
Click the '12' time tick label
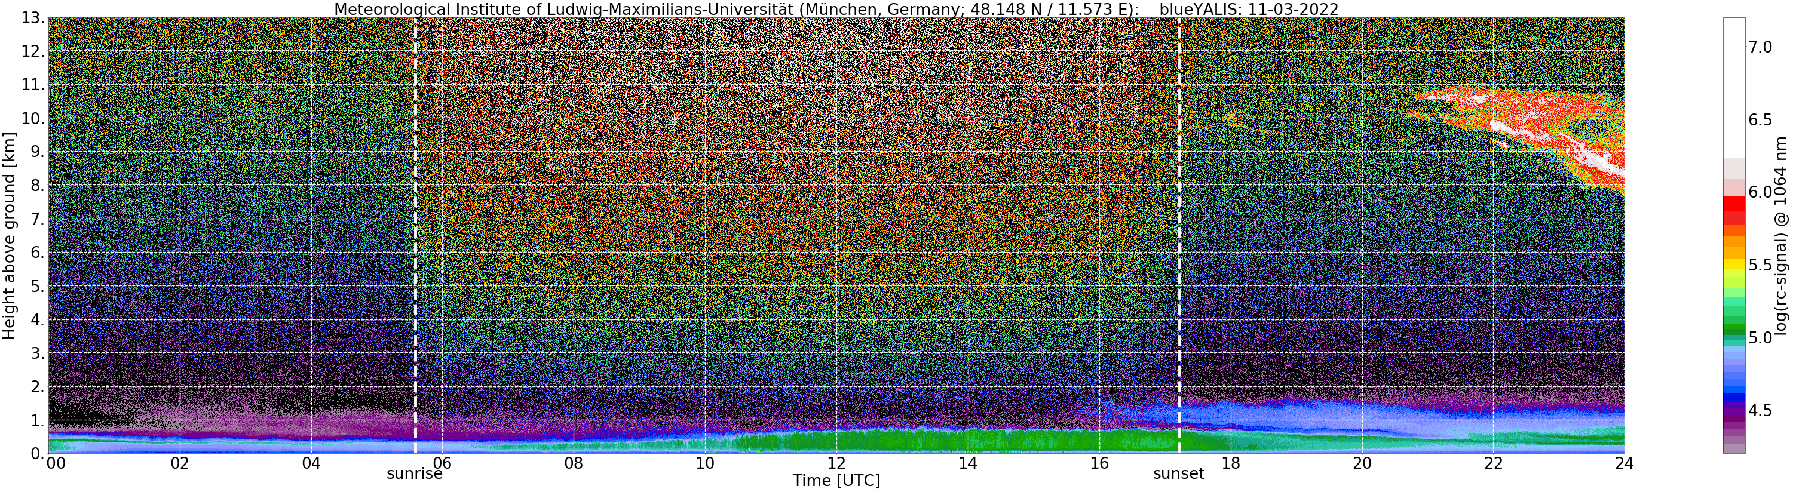(x=836, y=463)
